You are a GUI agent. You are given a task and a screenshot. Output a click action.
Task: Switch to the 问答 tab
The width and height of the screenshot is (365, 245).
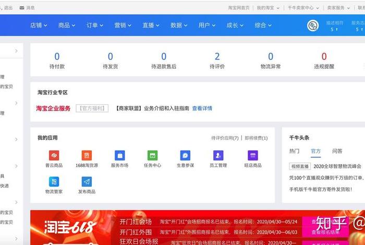(x=337, y=151)
